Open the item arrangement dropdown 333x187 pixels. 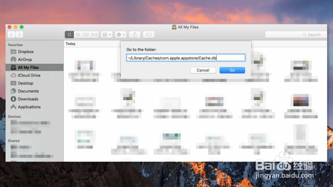pos(107,35)
